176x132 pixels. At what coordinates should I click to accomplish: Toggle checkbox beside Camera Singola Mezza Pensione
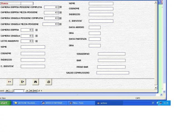pyautogui.click(x=60, y=24)
